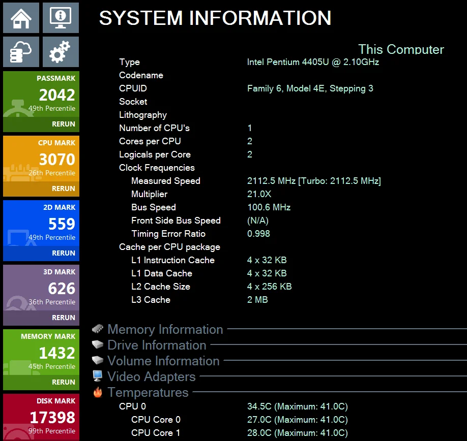Select the Codename row label
The height and width of the screenshot is (441, 467).
tap(141, 75)
